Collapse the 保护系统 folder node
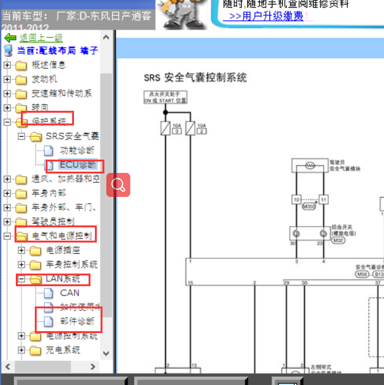384x385 pixels. tap(7, 122)
